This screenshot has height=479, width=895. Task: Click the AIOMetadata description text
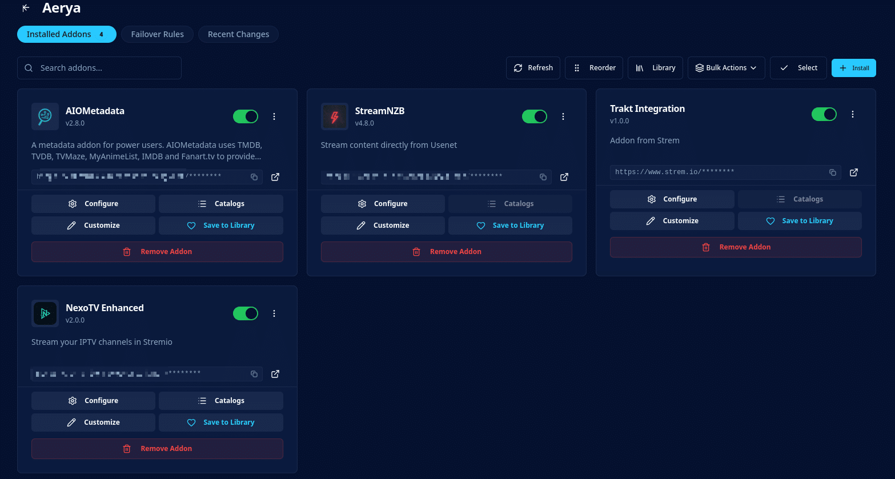tap(147, 151)
